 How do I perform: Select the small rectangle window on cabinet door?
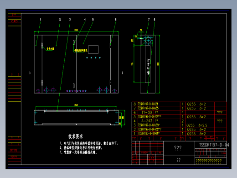coord(93,49)
